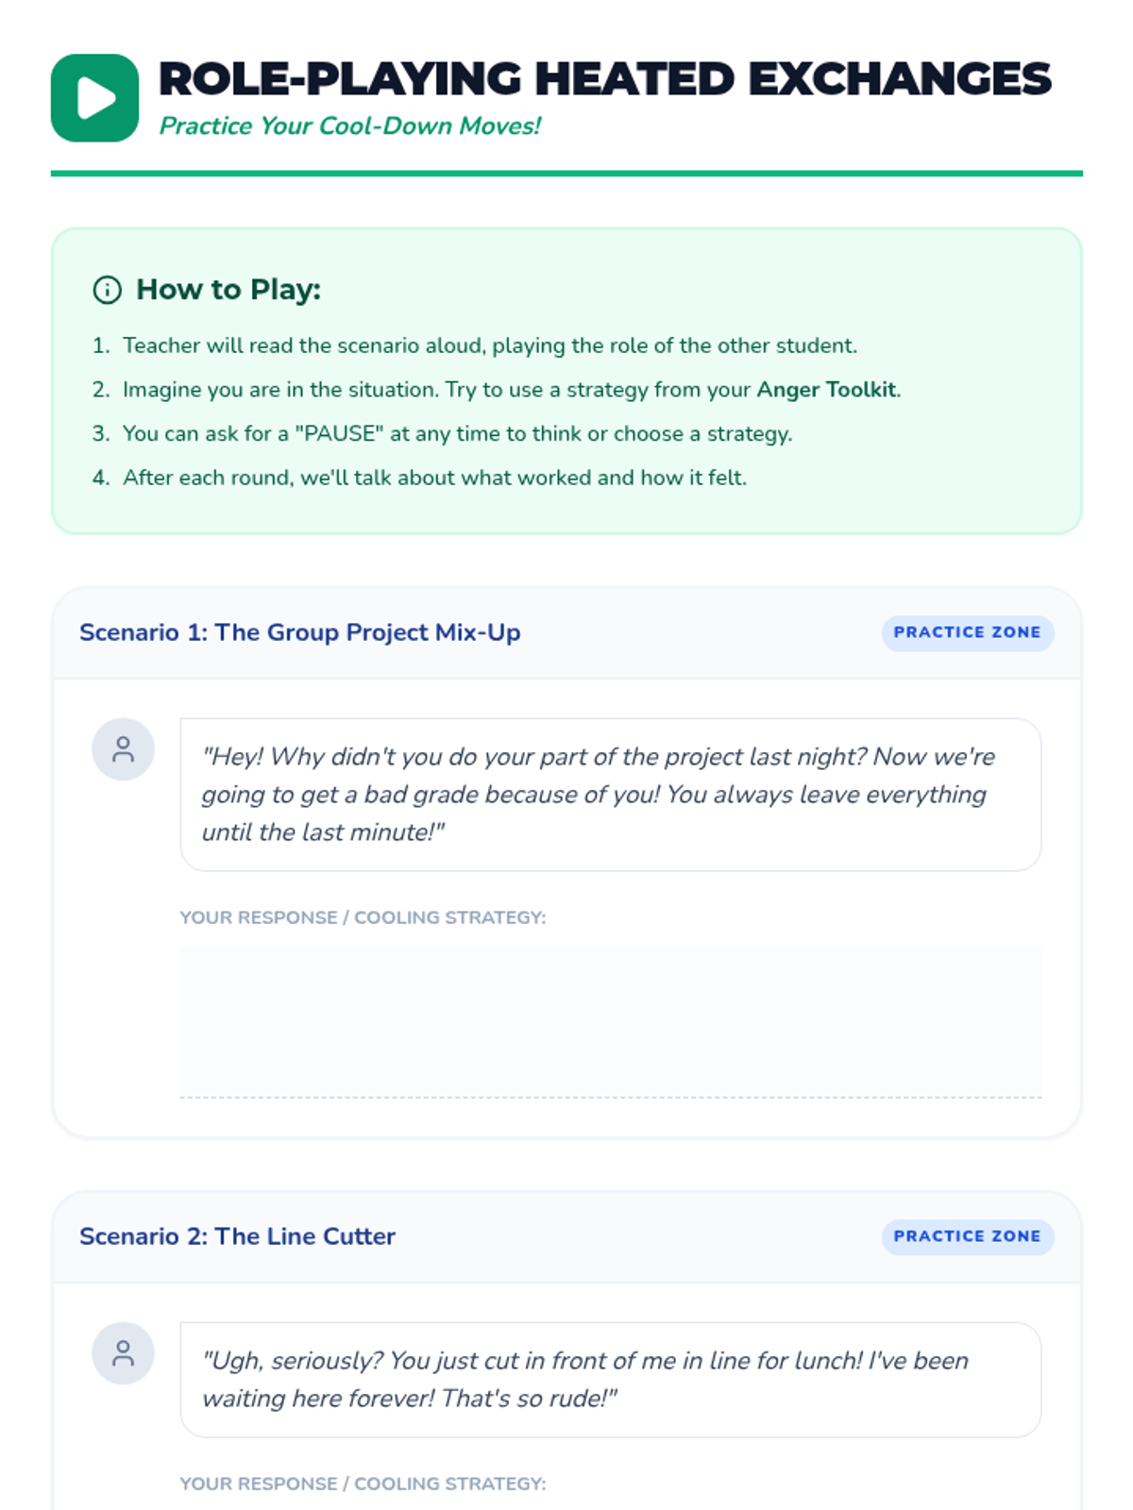1133x1510 pixels.
Task: Click the How to Play heading
Action: click(x=228, y=290)
